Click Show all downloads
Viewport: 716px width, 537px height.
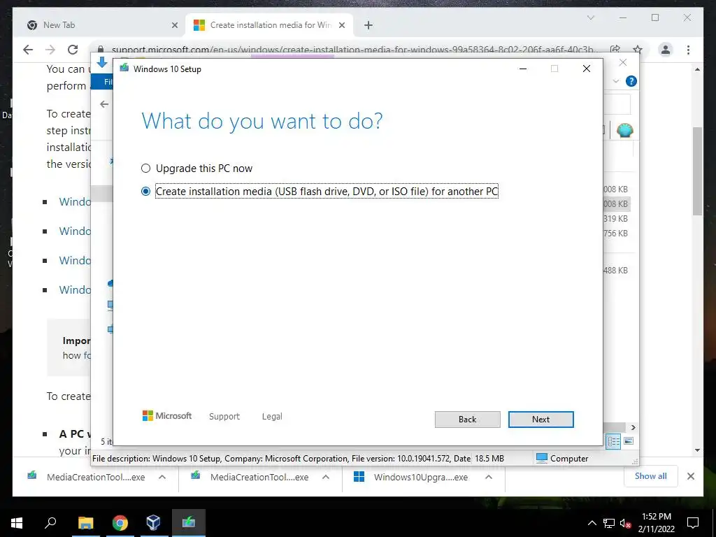pyautogui.click(x=651, y=476)
